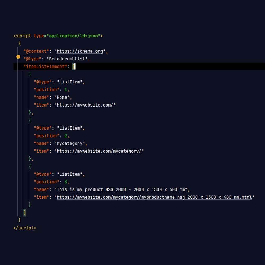Open the https://schema.org link
265x265 pixels.
79,51
